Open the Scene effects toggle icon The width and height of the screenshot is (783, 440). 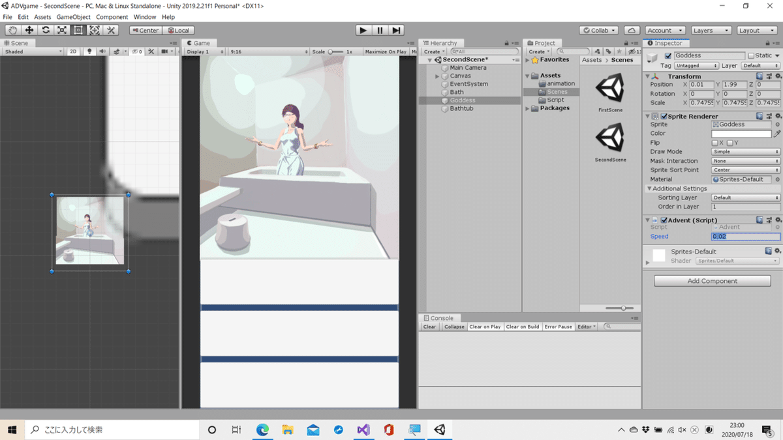tap(117, 51)
